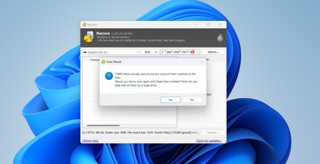Minimize the Recuva window

click(197, 24)
